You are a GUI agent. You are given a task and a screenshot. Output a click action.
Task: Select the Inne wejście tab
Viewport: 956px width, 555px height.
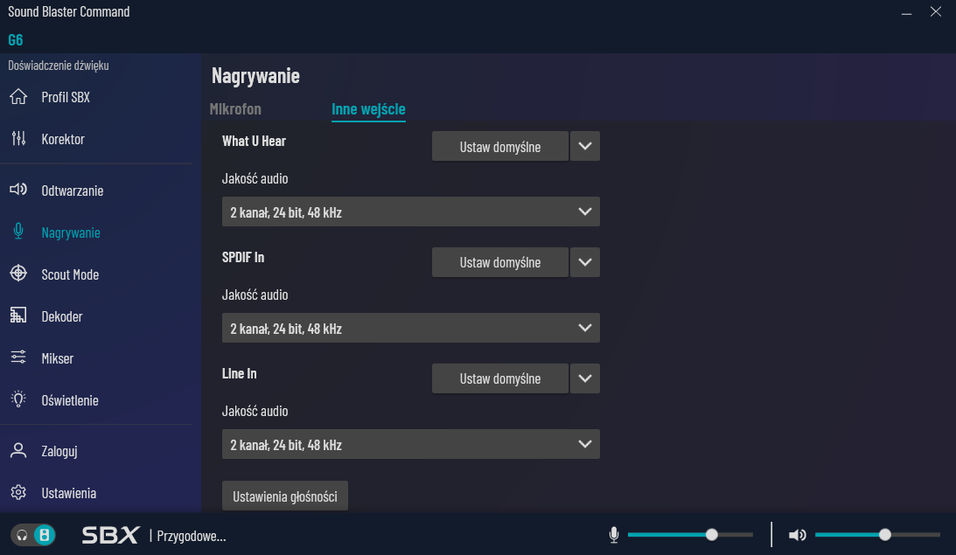(368, 108)
